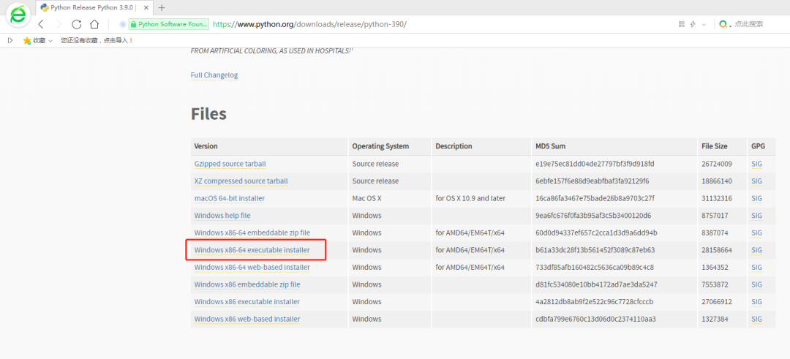
Task: Open the QR code grid icon
Action: coord(682,24)
